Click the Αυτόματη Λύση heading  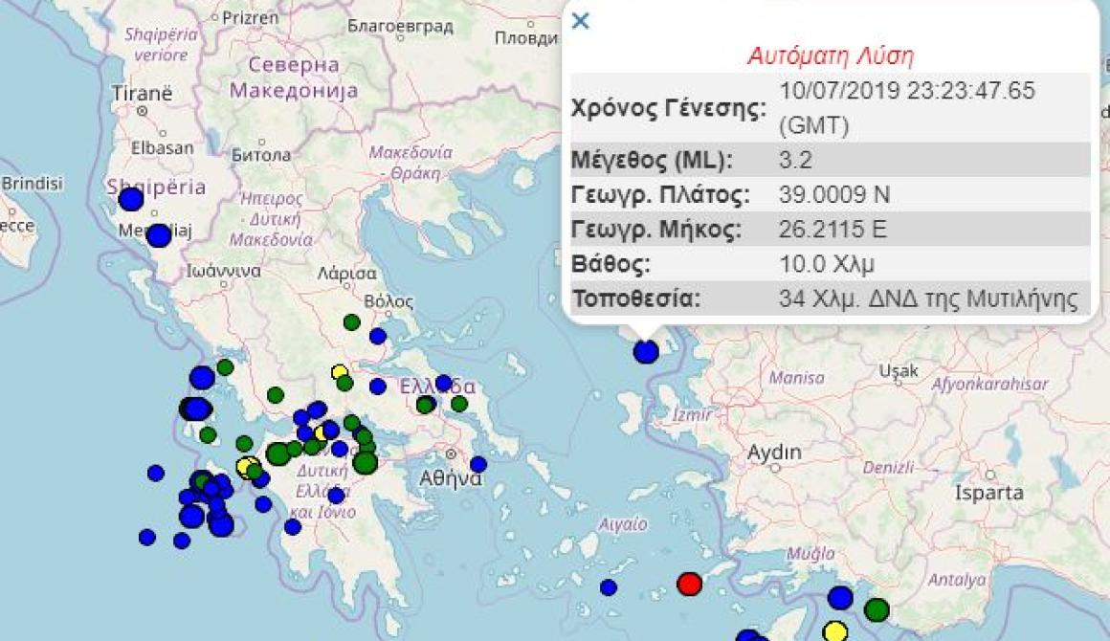coord(831,55)
